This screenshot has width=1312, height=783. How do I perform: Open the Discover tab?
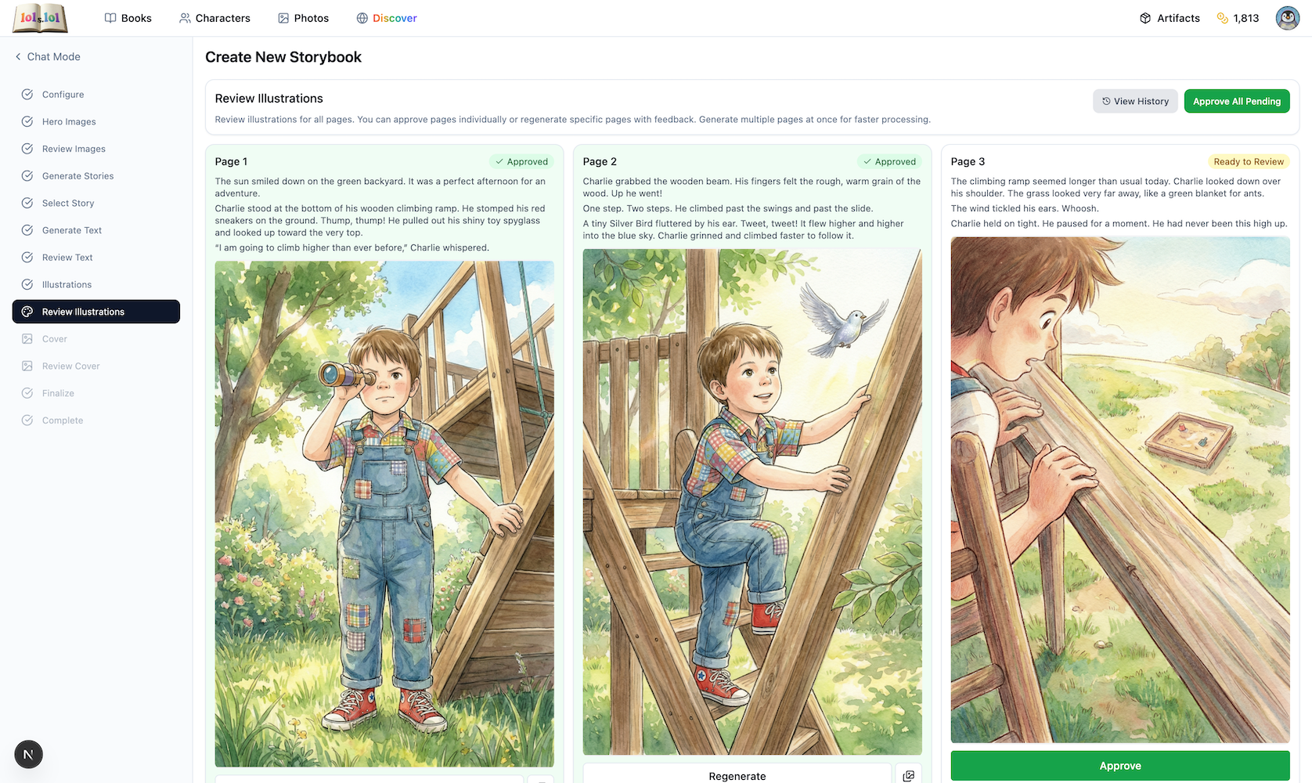(x=387, y=18)
